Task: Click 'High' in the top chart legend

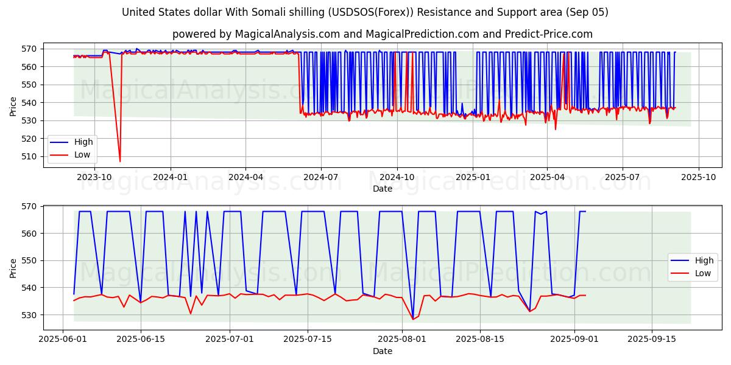Action: (83, 142)
